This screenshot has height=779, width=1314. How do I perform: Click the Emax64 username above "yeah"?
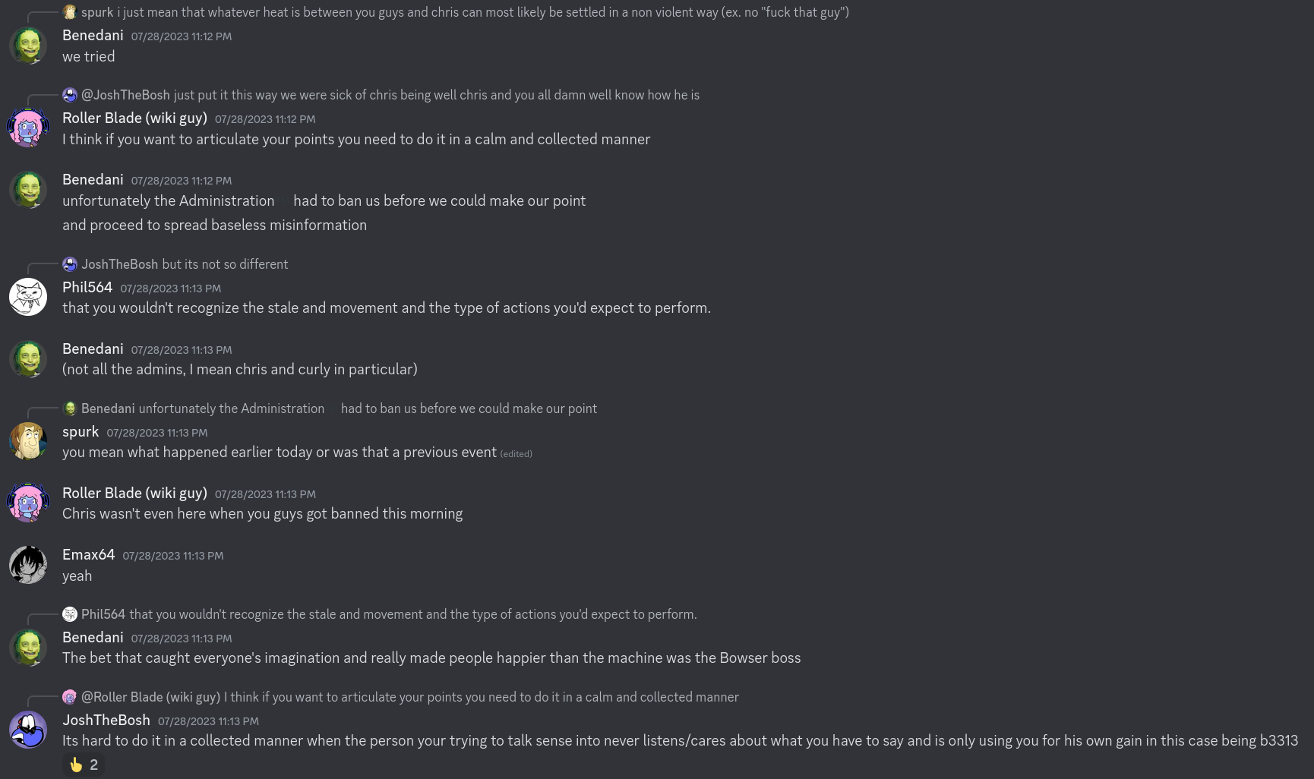pyautogui.click(x=89, y=555)
